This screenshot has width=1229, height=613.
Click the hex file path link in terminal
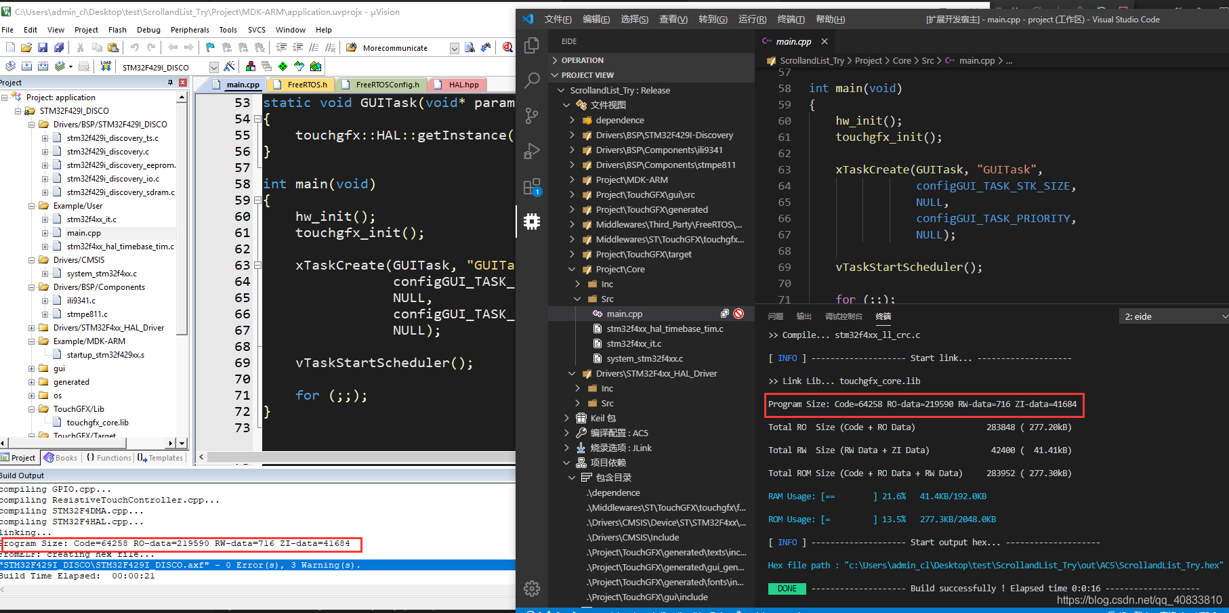[x=1033, y=565]
